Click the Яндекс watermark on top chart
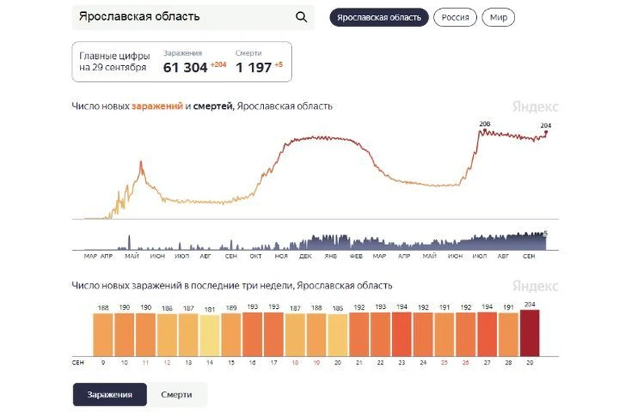 pyautogui.click(x=534, y=106)
